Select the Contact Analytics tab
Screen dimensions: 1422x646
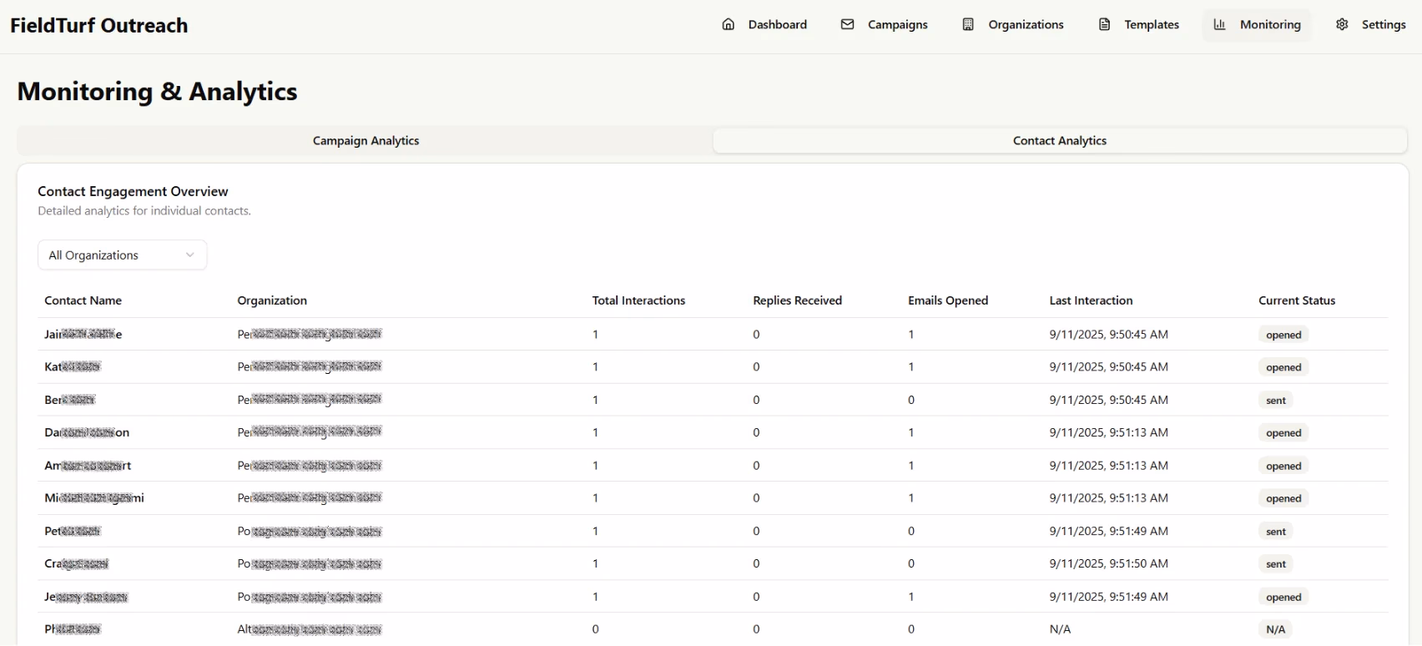(1060, 141)
